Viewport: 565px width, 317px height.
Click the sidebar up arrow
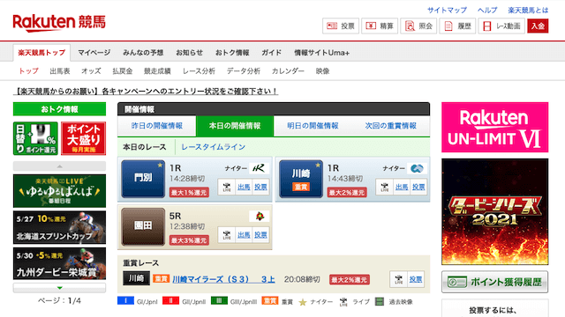[x=59, y=166]
